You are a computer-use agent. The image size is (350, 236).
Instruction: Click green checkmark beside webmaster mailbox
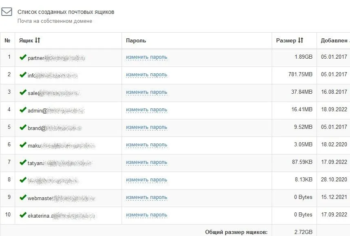(23, 198)
